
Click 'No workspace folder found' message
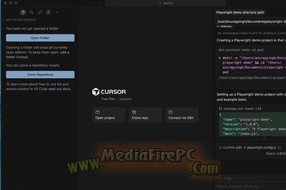[251, 33]
